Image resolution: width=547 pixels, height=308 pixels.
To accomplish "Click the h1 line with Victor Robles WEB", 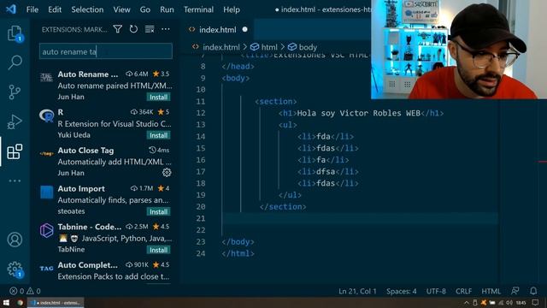I will tap(361, 113).
